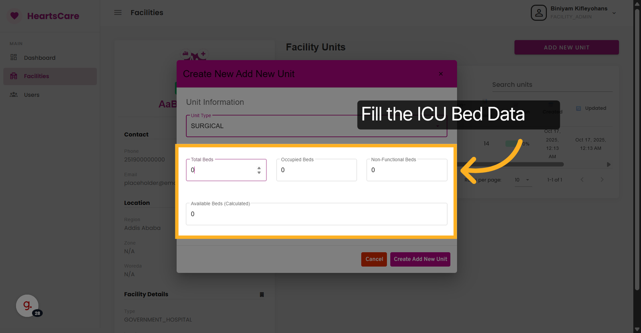The height and width of the screenshot is (333, 641).
Task: Select the Facilities building icon in sidebar
Action: (x=14, y=76)
